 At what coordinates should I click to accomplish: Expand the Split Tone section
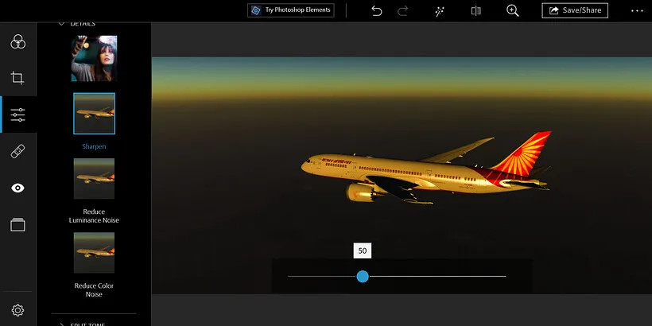(61, 324)
